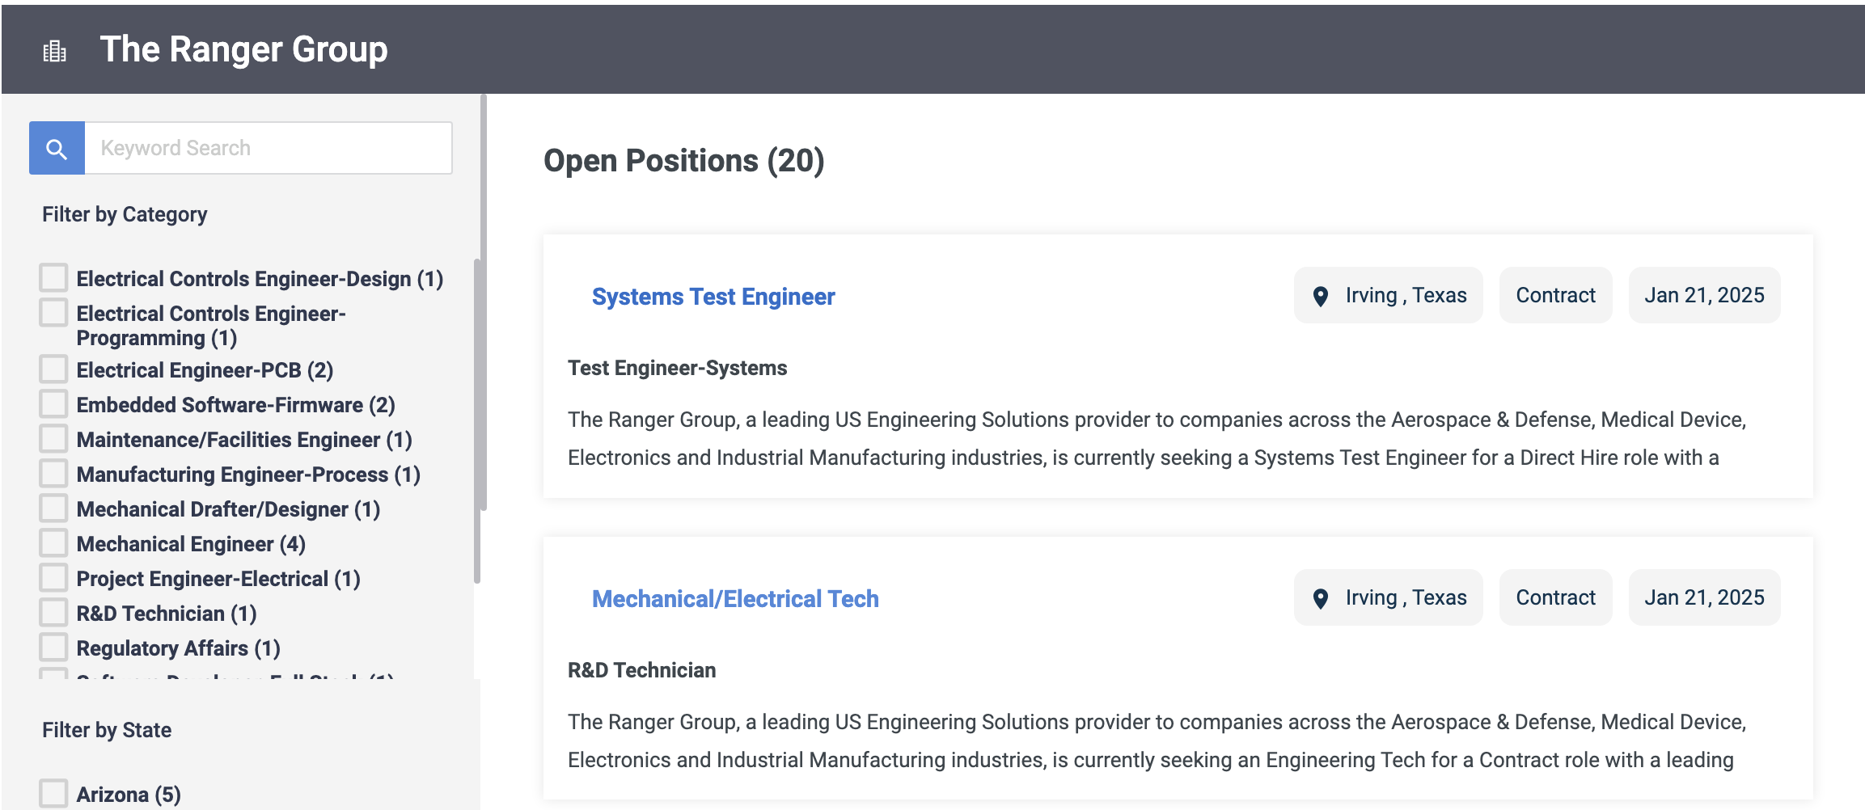This screenshot has width=1865, height=810.
Task: Click Jan 21, 2025 on Mechanical/Electrical Tech card
Action: 1704,597
